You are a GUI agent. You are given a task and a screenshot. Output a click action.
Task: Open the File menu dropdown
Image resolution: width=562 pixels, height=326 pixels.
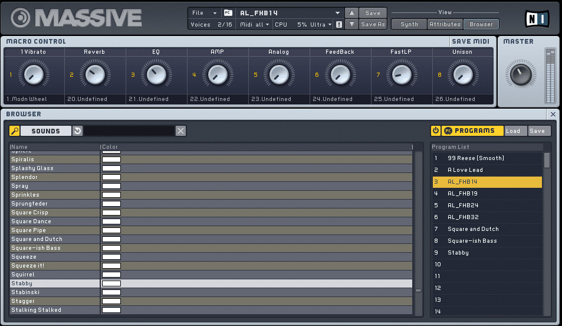(x=204, y=13)
